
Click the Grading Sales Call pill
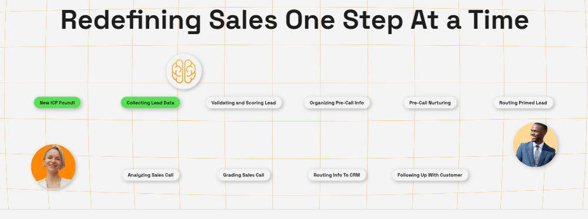244,175
